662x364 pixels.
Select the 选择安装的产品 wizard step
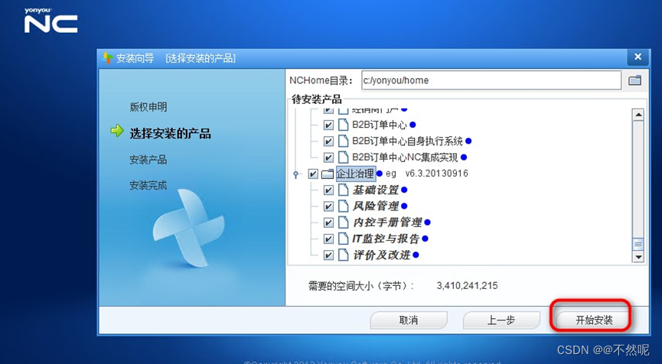pyautogui.click(x=170, y=134)
